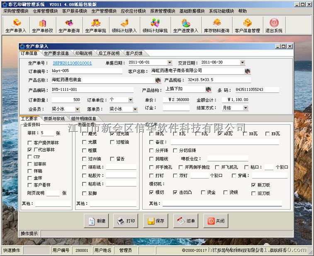Open 领料计划录入 in the toolbar
Screen dimensions: 314x256
(x=125, y=25)
